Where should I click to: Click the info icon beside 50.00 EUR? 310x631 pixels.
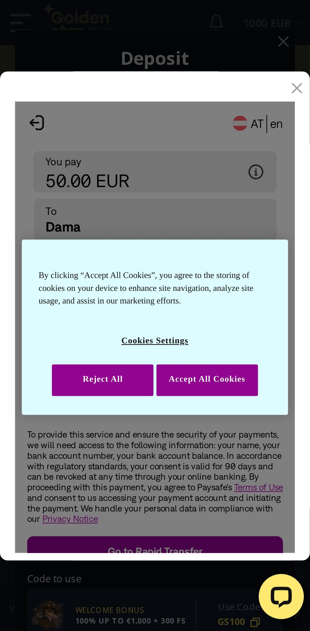tap(256, 172)
